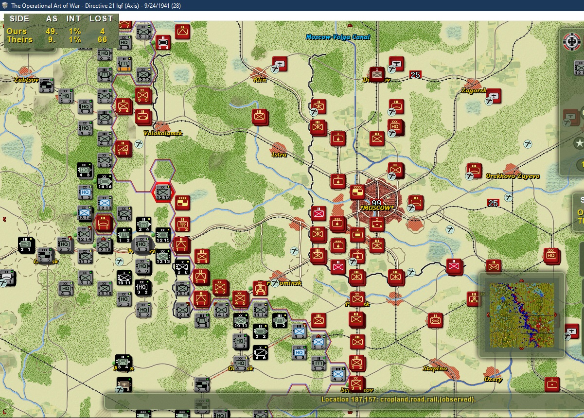Select the Soviet air unit at Zagorsk

494,96
